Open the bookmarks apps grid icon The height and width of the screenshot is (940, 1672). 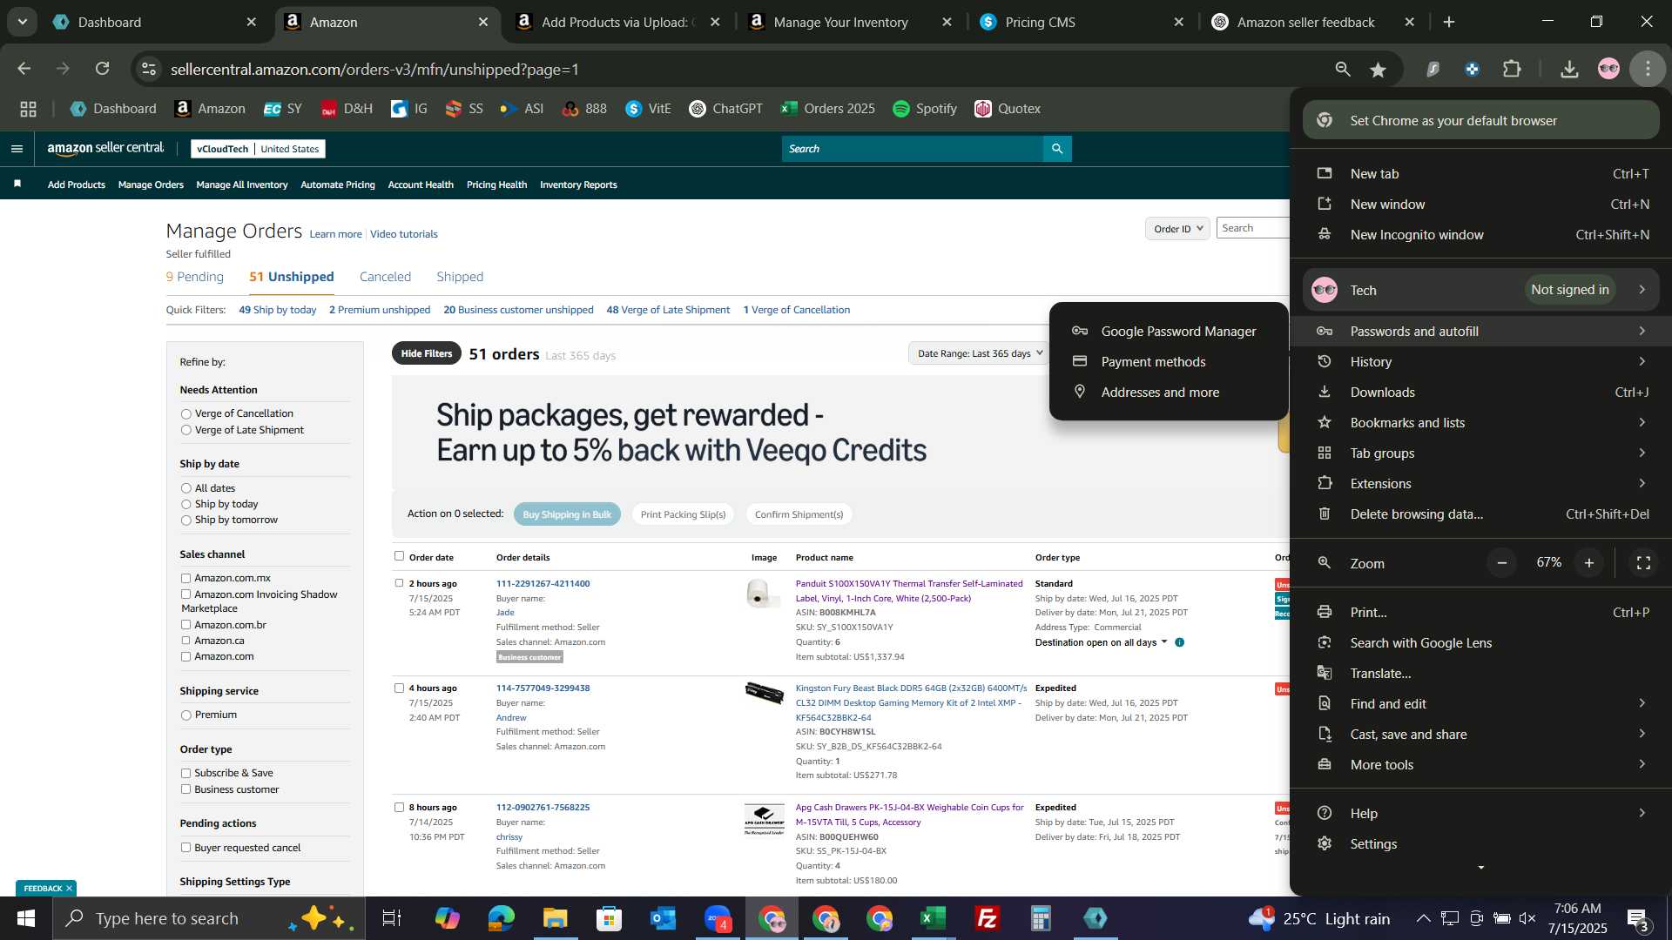pos(28,109)
